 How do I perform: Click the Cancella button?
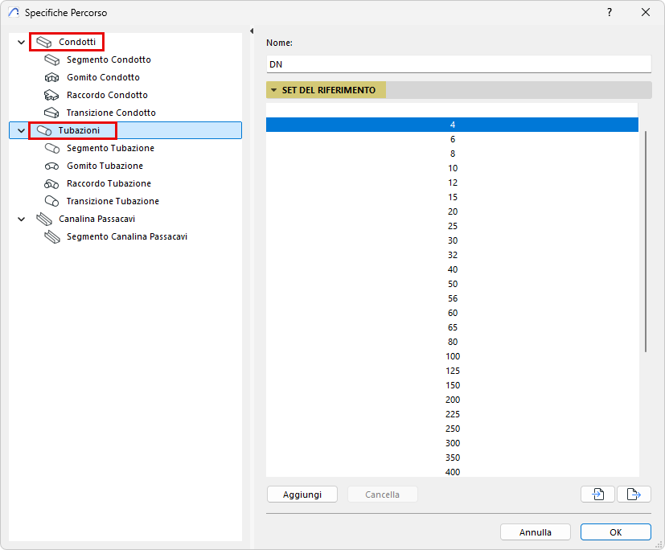[x=383, y=495]
